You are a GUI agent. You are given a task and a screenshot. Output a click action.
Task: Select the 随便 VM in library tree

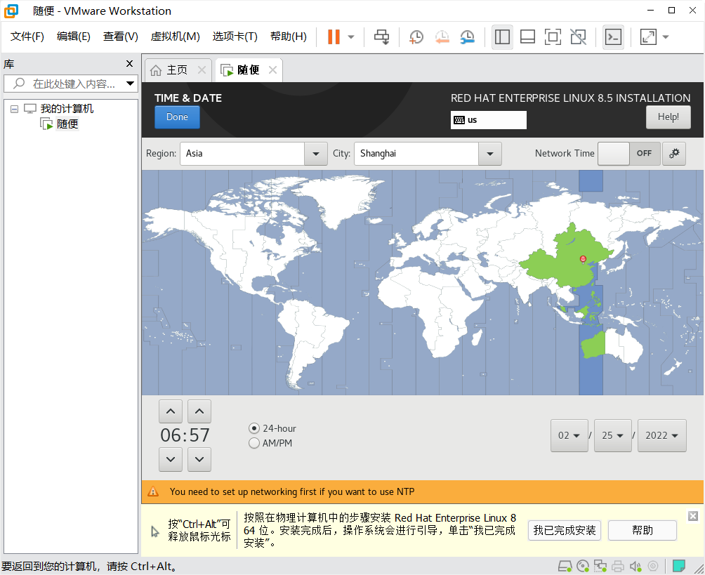67,124
